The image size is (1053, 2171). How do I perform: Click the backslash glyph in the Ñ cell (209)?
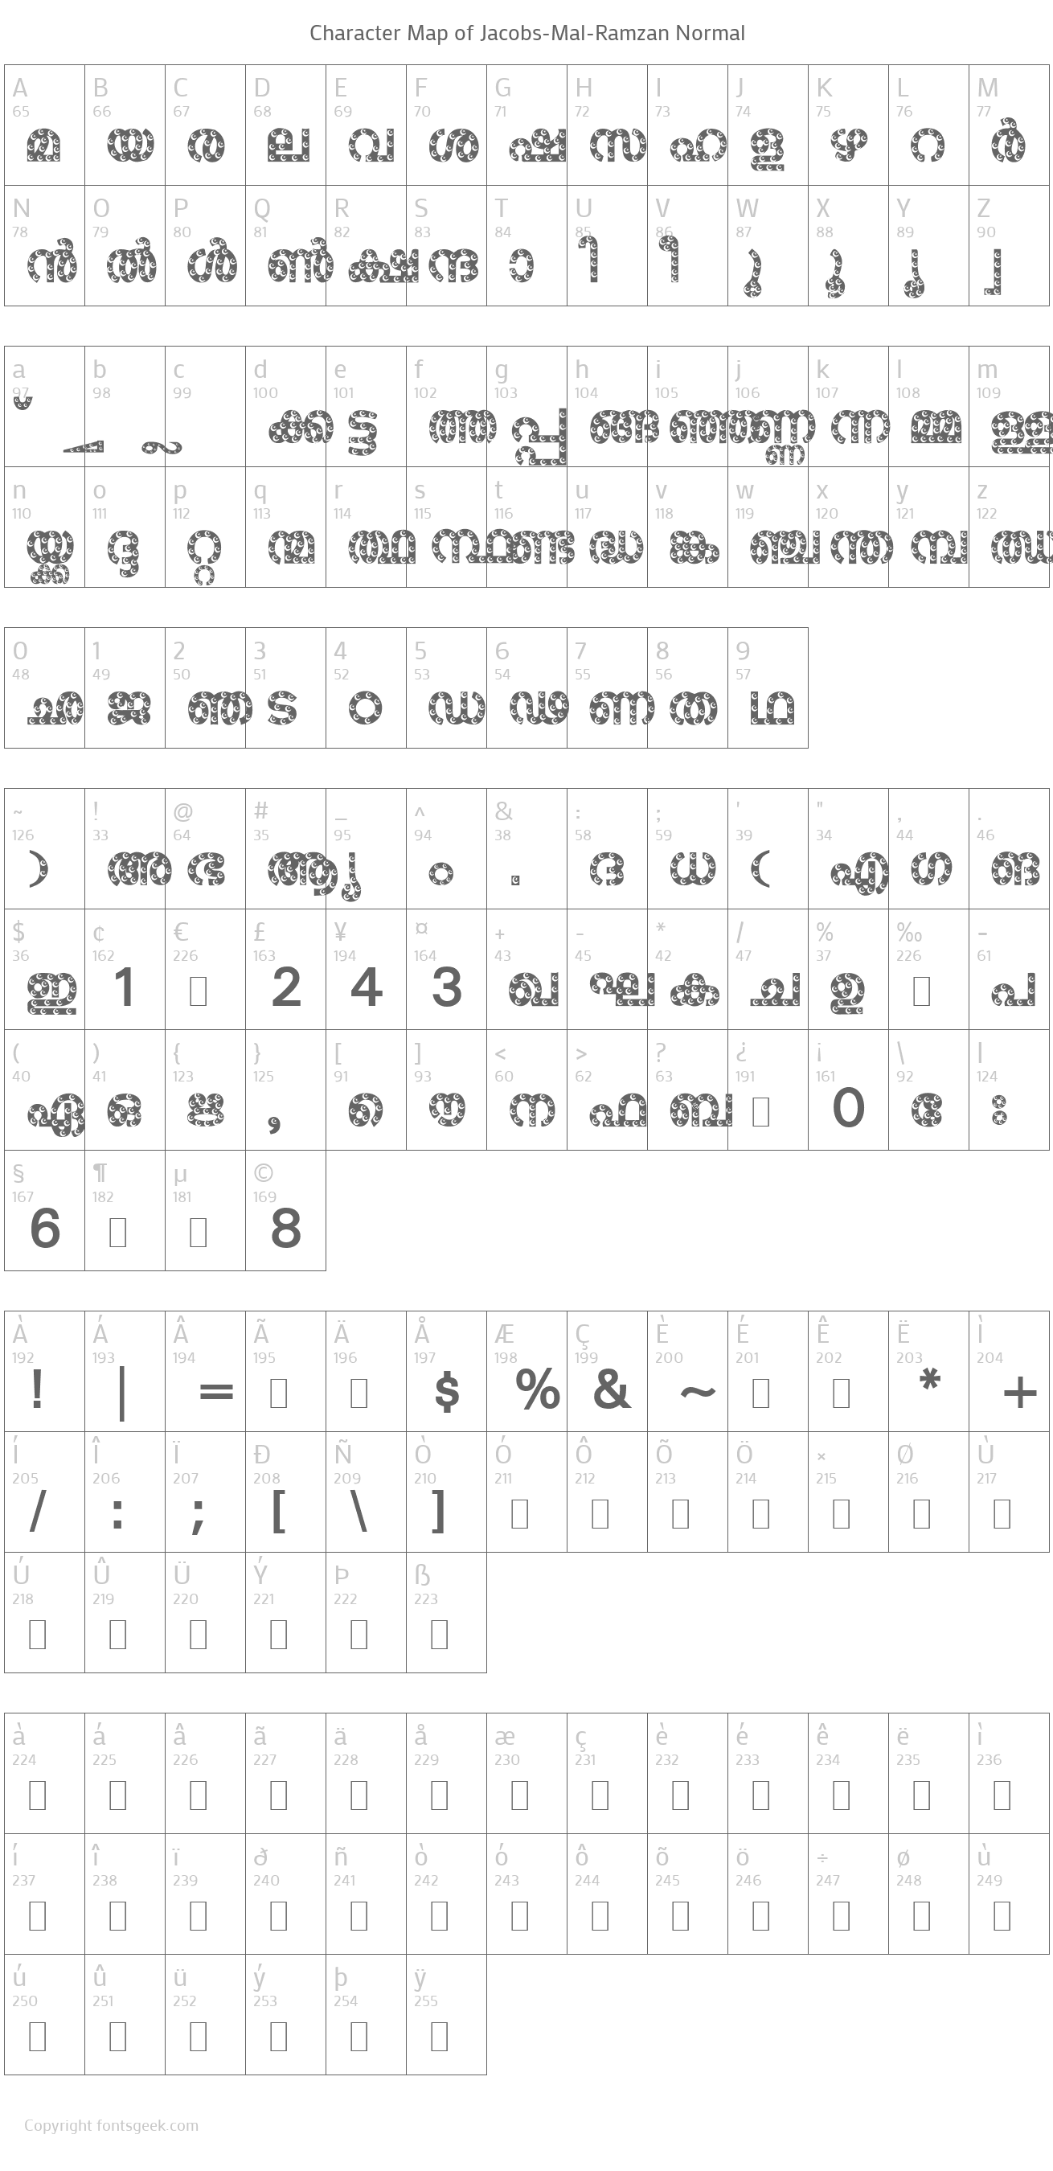tap(359, 1512)
